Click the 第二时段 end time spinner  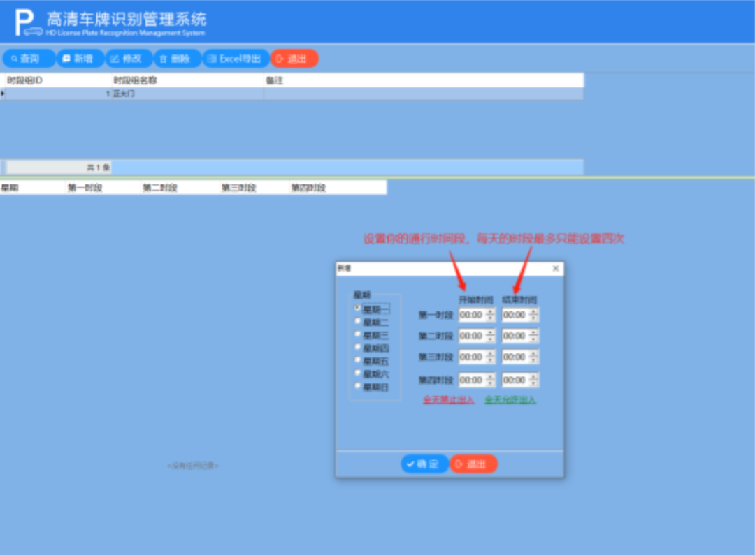[x=533, y=336]
